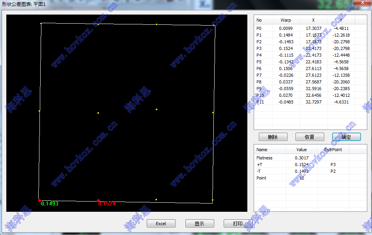Click X value 32.7297

click(313, 102)
